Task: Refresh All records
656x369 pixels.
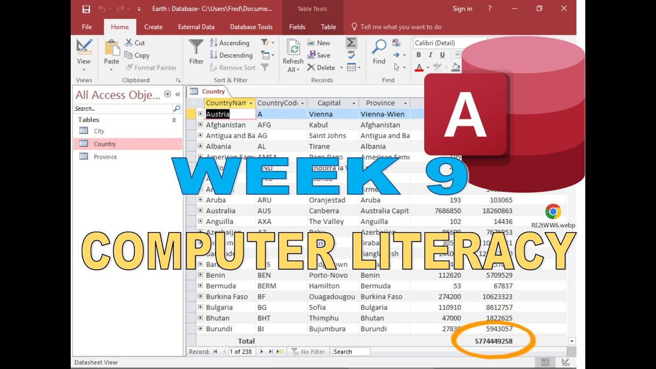Action: [x=293, y=55]
